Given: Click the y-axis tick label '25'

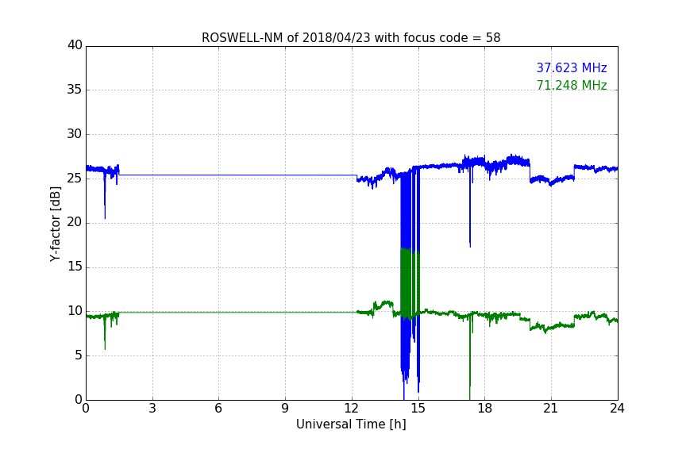Looking at the screenshot, I should tap(75, 178).
